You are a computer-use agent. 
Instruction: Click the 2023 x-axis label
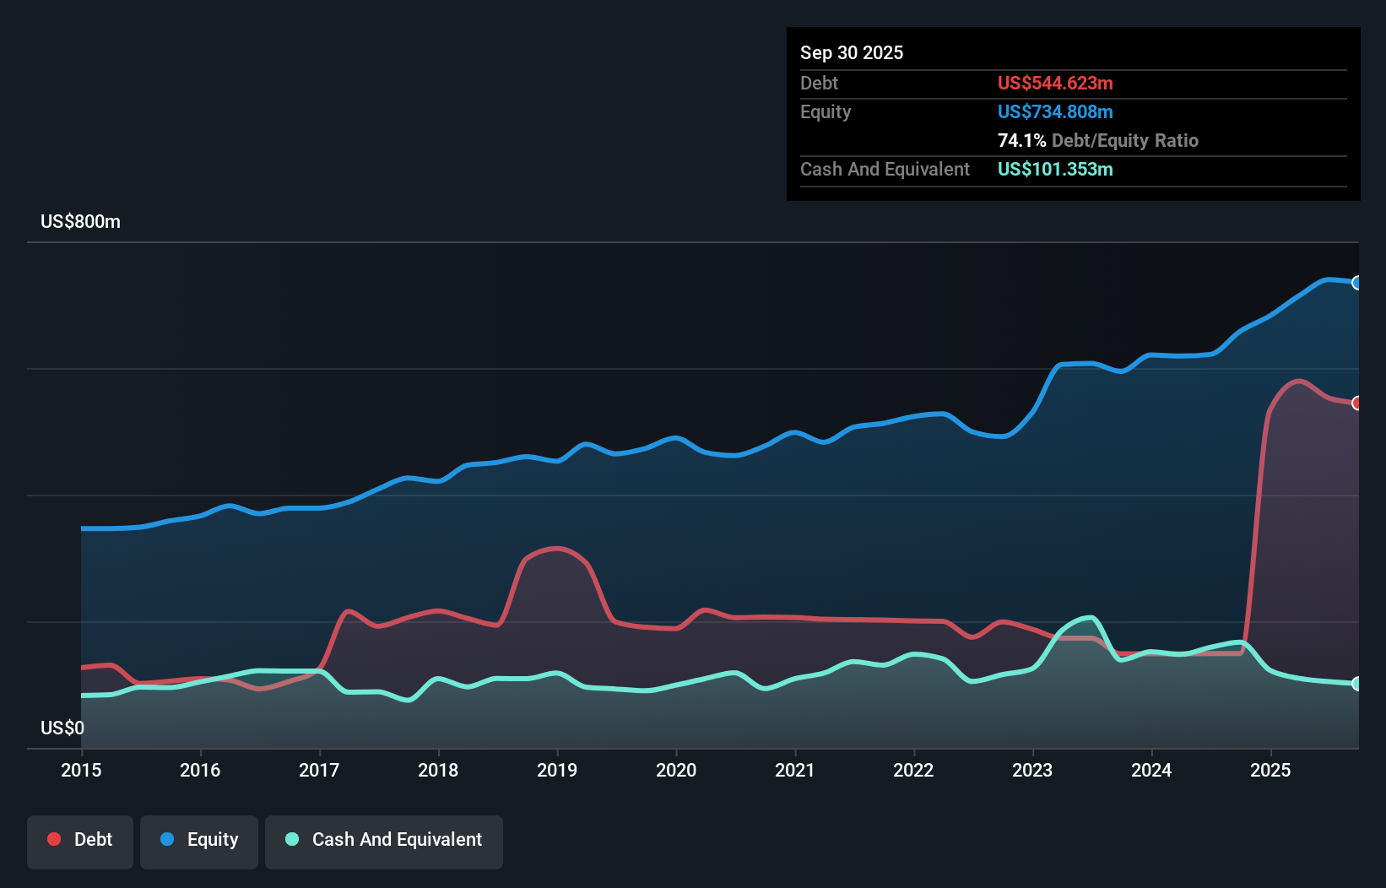point(1032,770)
